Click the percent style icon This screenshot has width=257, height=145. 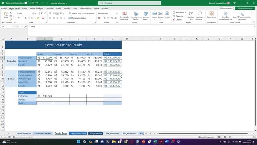(105, 18)
